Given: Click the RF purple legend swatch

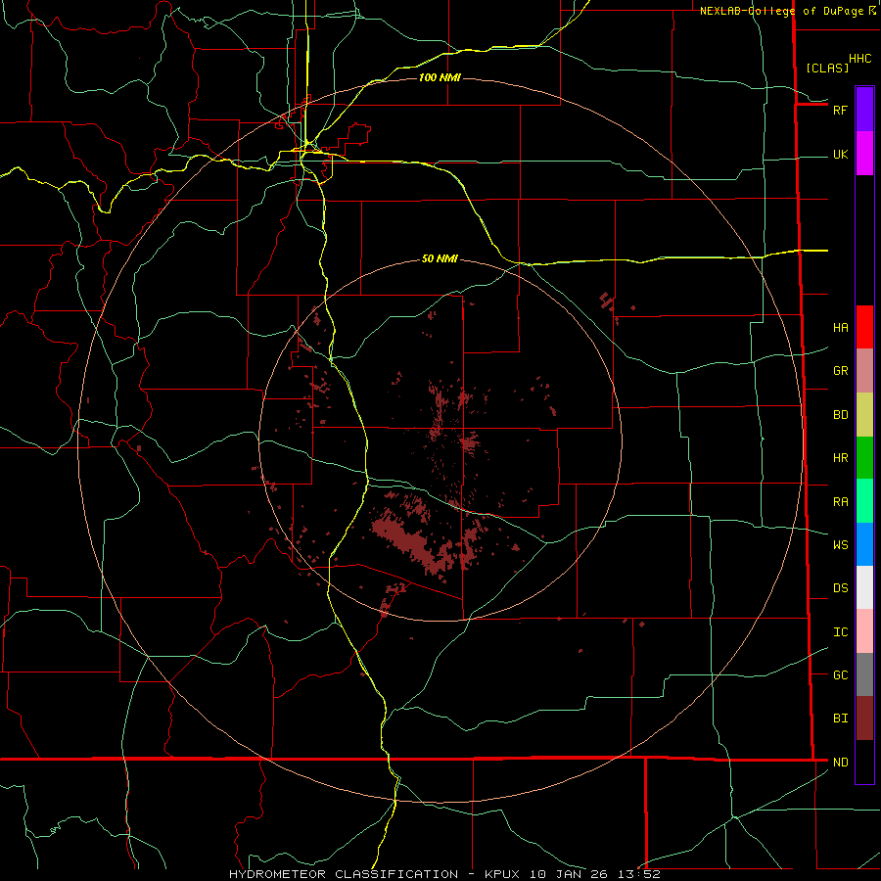Looking at the screenshot, I should (864, 110).
